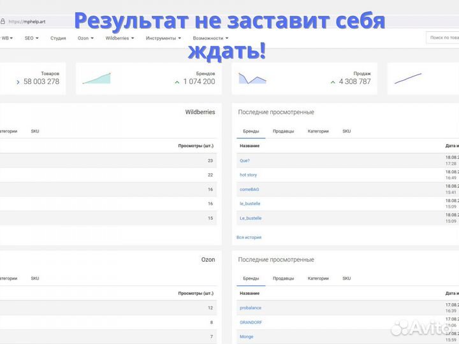Click the views value 15 in Wildberries table
Image resolution: width=459 pixels, height=344 pixels.
pos(210,219)
